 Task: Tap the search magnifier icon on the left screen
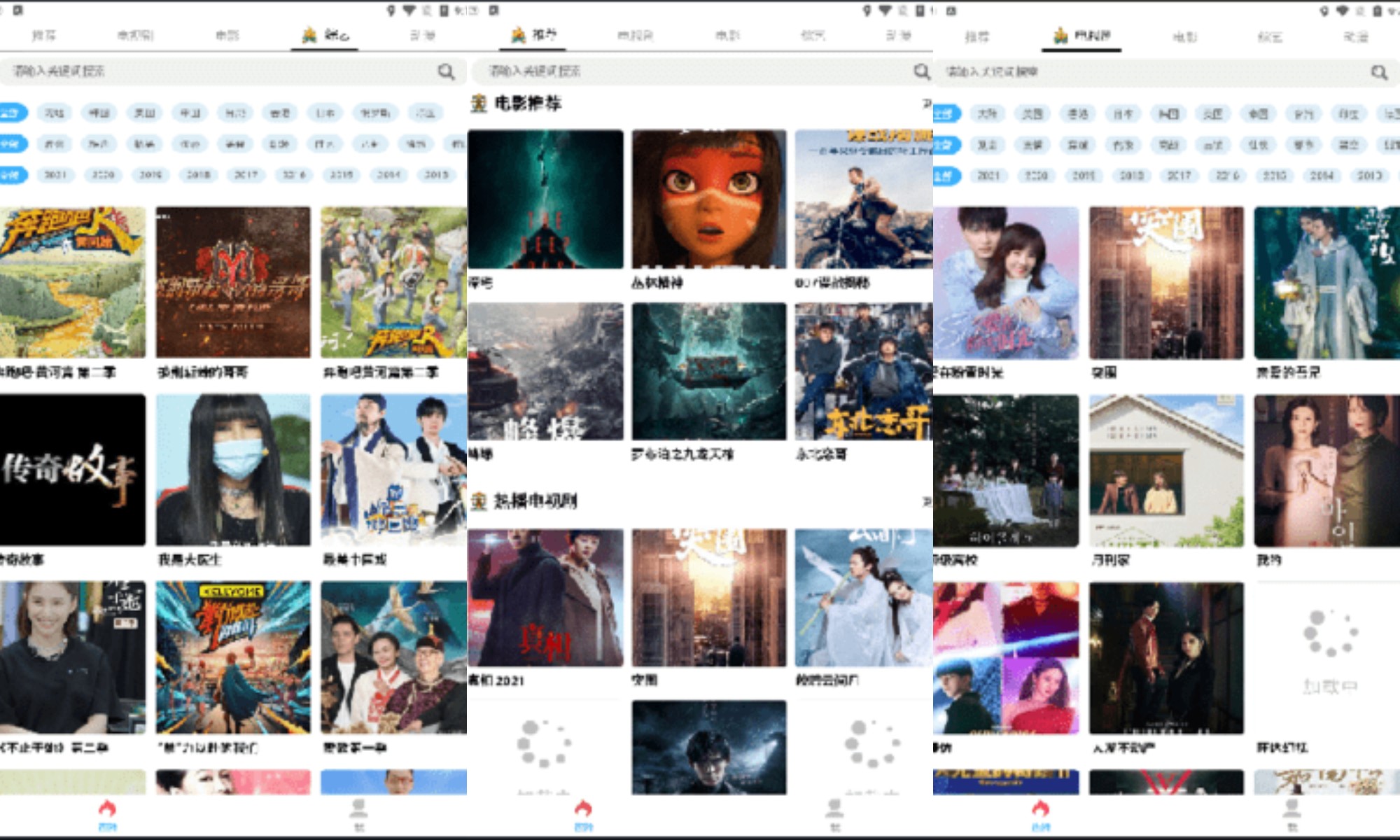tap(446, 71)
